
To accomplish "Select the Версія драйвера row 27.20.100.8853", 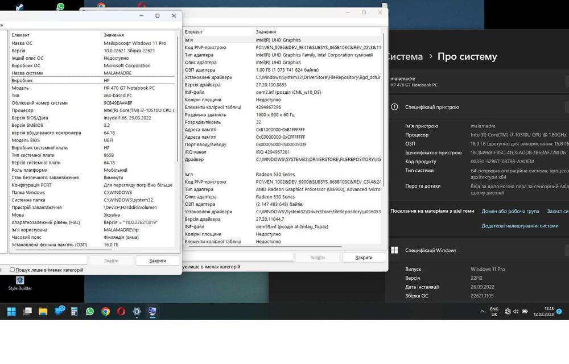I will coord(282,85).
